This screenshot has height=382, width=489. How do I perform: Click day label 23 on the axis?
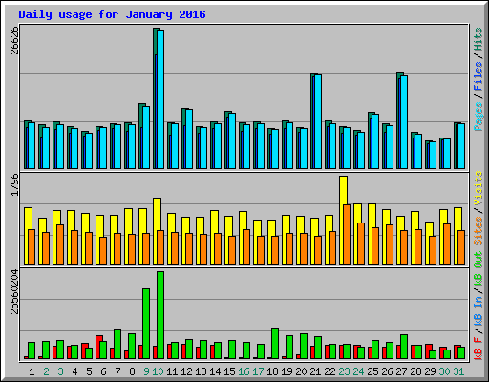pyautogui.click(x=344, y=371)
